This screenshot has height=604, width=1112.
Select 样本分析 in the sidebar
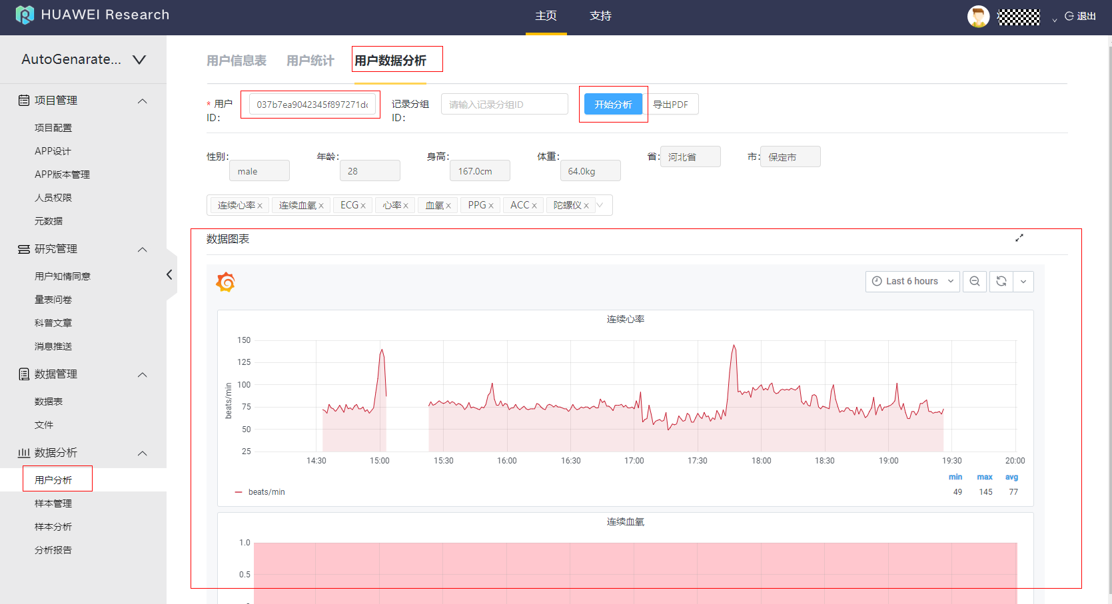click(x=53, y=527)
